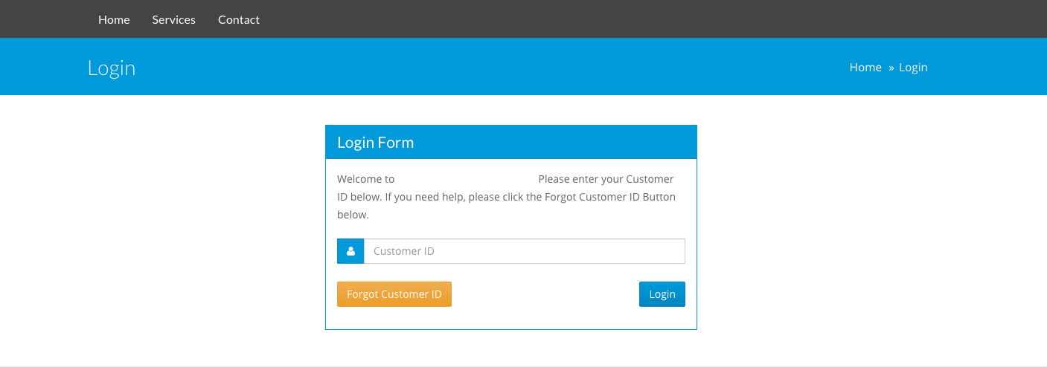Click the Login Form panel header
Image resolution: width=1047 pixels, height=367 pixels.
coord(511,142)
